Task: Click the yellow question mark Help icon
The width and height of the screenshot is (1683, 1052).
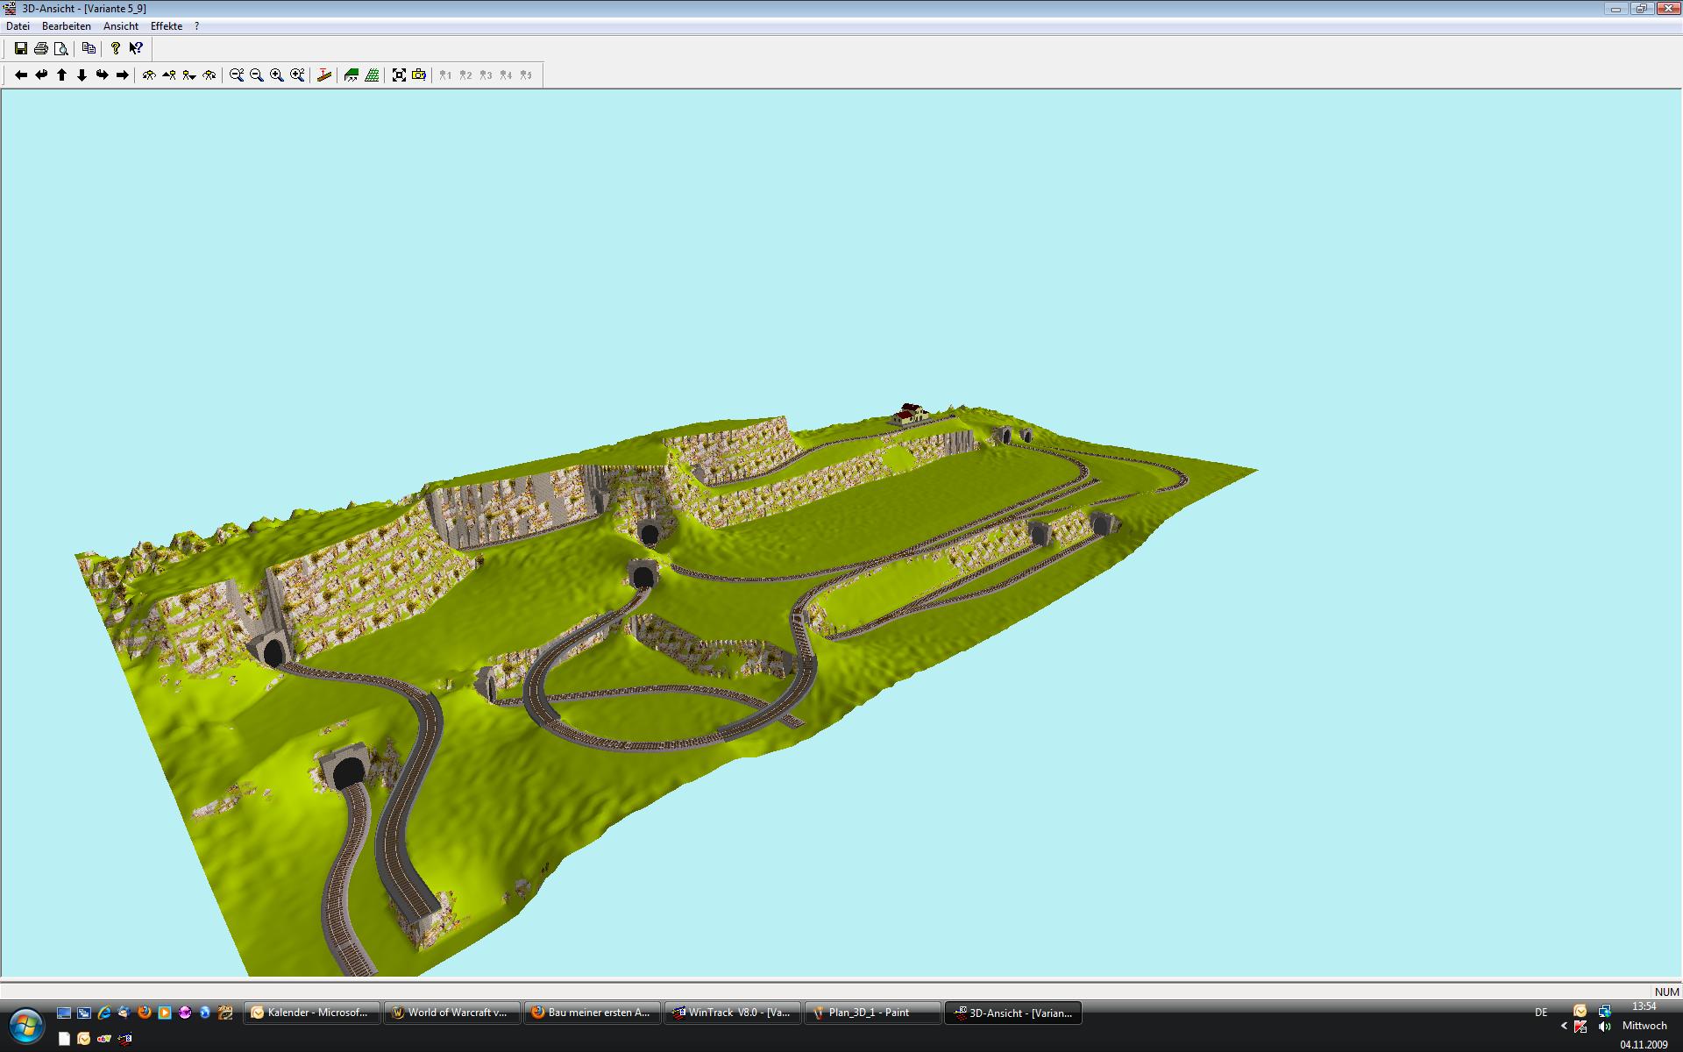Action: tap(115, 49)
